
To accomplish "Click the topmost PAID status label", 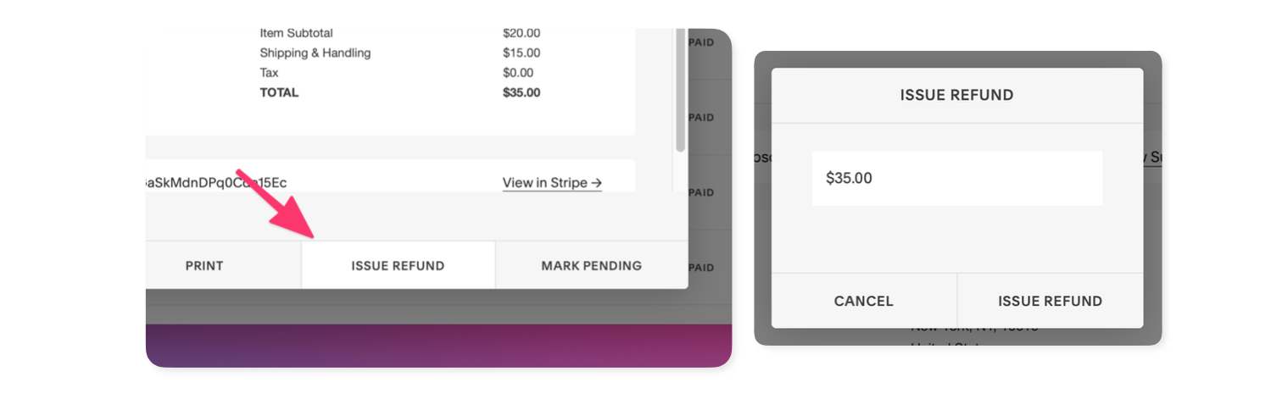I will 701,43.
